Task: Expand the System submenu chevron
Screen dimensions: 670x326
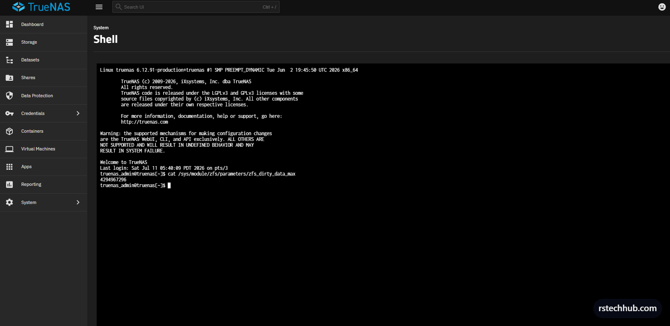Action: (x=78, y=202)
